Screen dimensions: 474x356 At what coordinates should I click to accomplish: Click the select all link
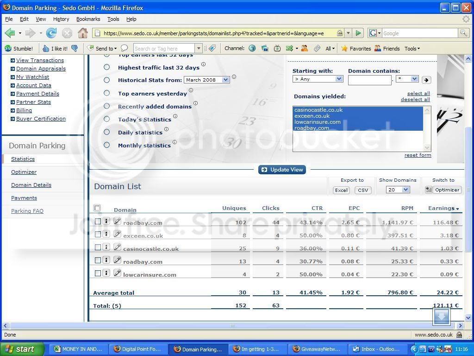click(418, 94)
